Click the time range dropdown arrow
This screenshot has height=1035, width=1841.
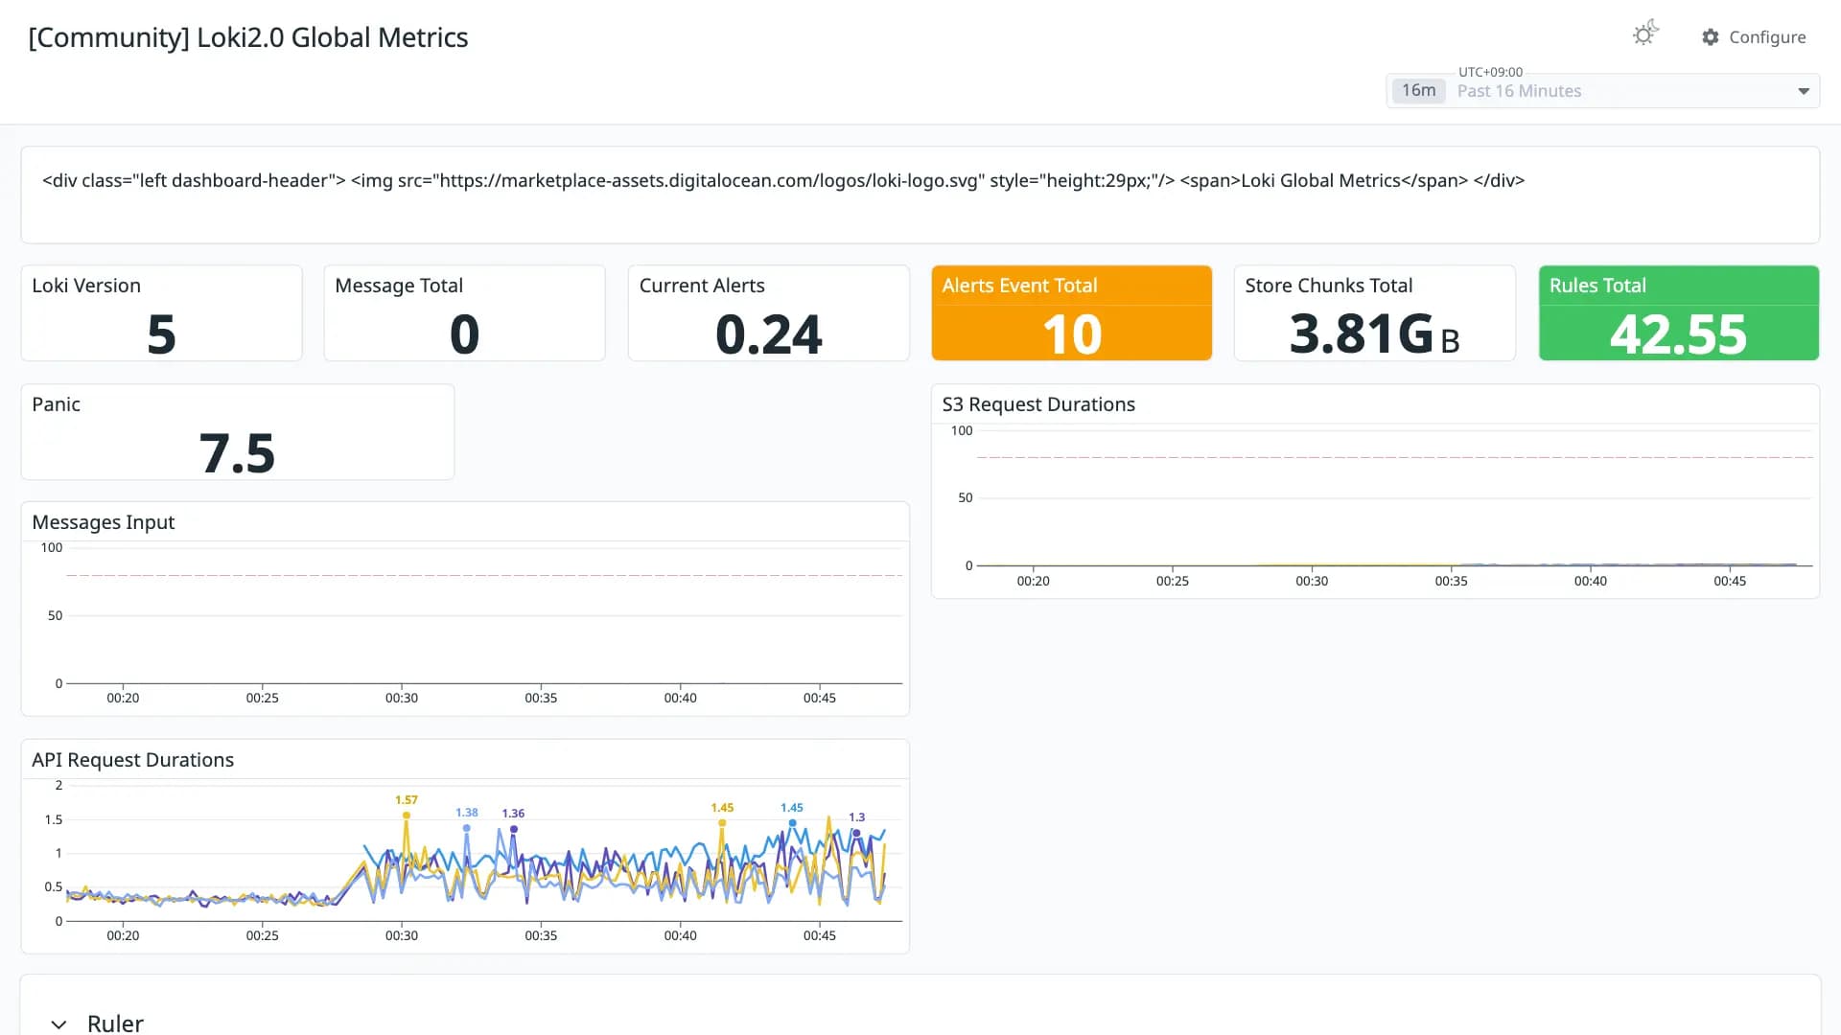click(x=1804, y=91)
